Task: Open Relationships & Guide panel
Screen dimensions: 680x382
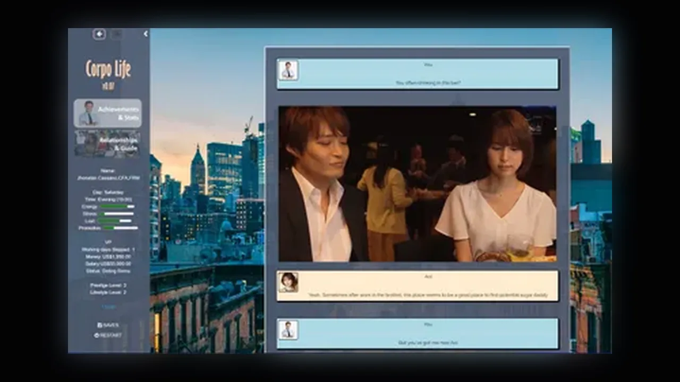Action: click(108, 144)
